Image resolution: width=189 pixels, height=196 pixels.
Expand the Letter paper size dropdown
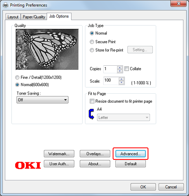pos(123,118)
